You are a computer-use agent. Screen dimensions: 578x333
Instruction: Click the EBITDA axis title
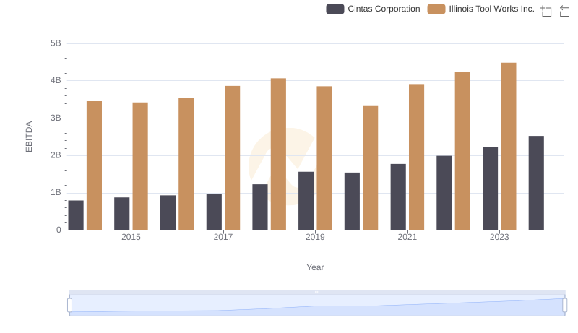click(29, 137)
